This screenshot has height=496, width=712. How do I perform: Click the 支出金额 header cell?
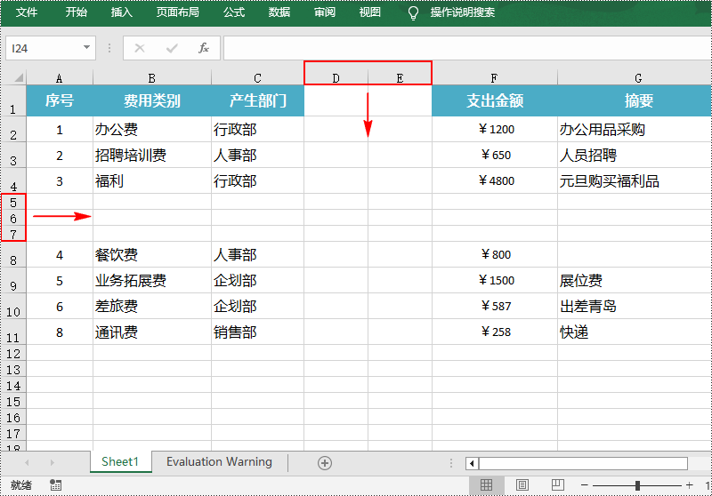pyautogui.click(x=495, y=100)
